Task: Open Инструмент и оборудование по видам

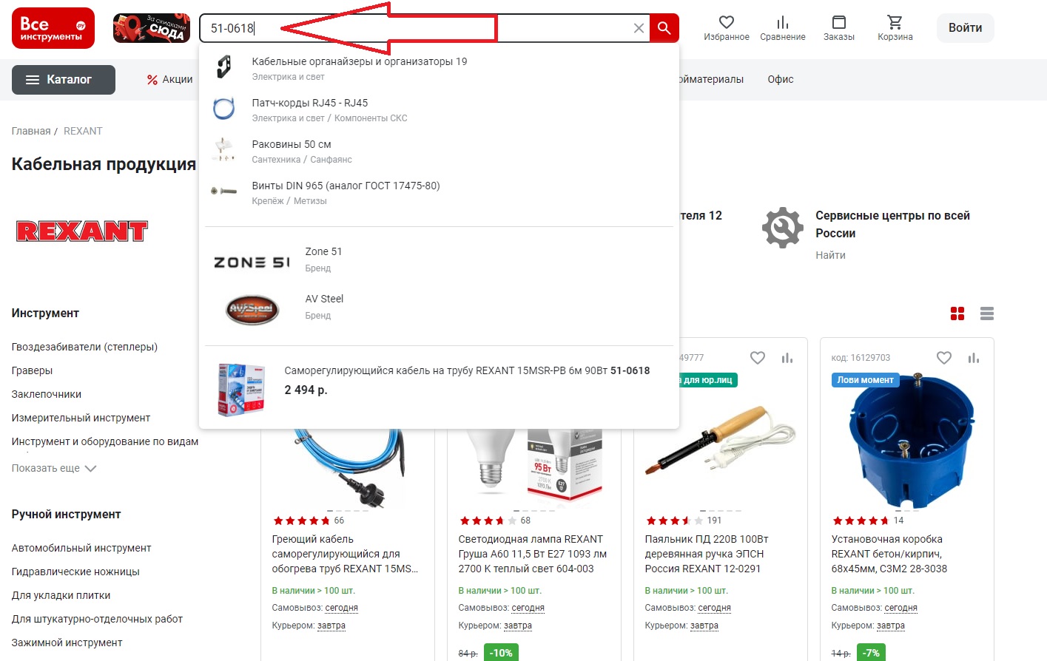Action: [x=105, y=441]
